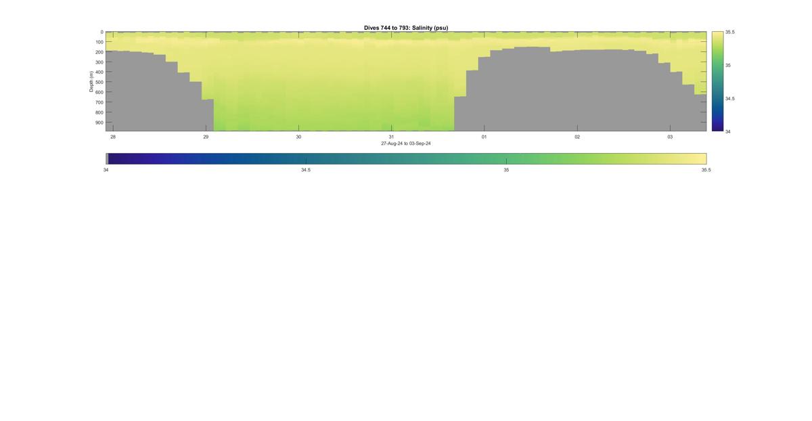
Task: Click the vertical salinity colorbar beside the plot
Action: 717,81
